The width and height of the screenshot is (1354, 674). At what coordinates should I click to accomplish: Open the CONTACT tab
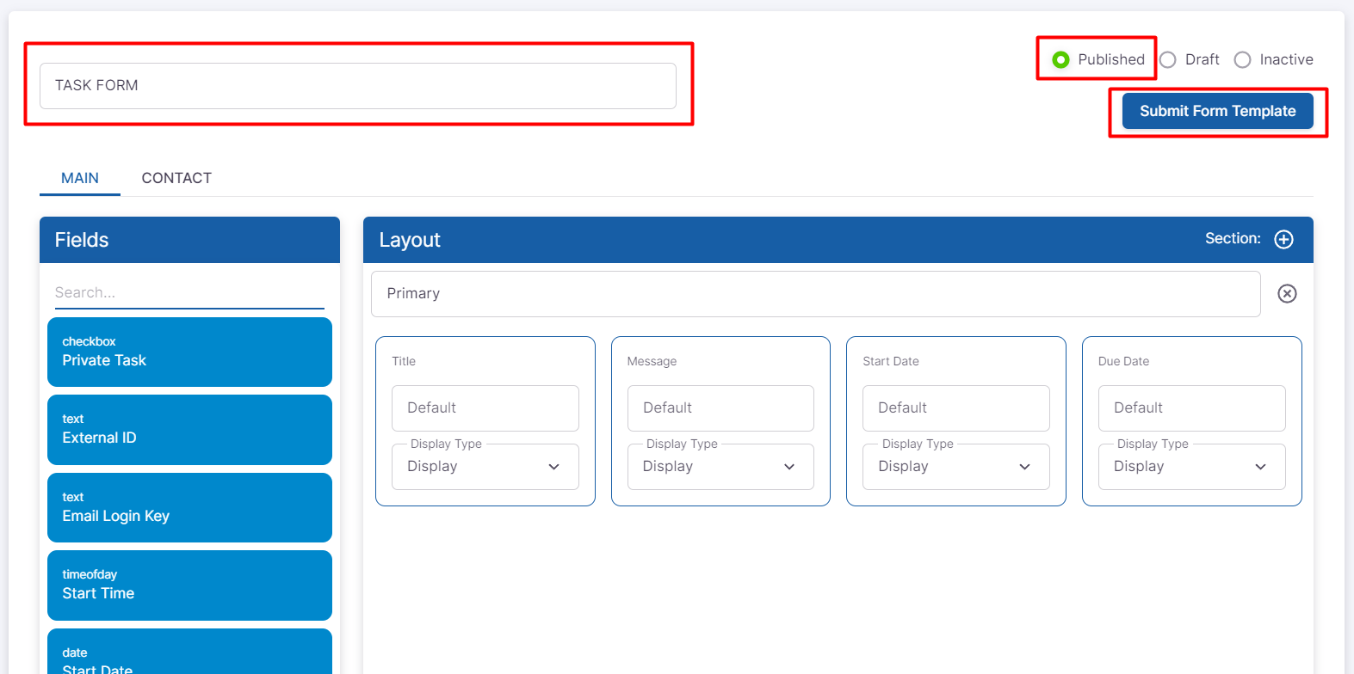[x=176, y=178]
